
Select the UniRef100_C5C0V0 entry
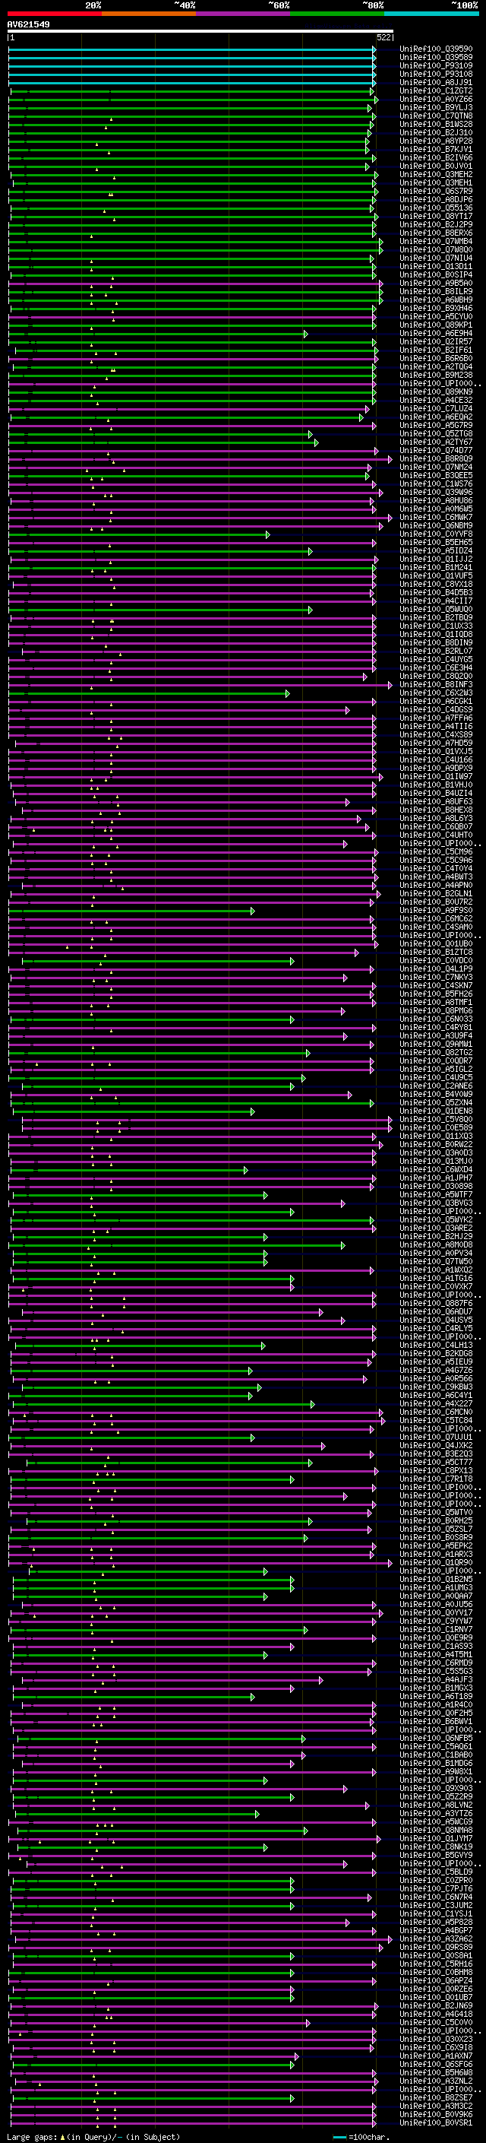pyautogui.click(x=436, y=2022)
